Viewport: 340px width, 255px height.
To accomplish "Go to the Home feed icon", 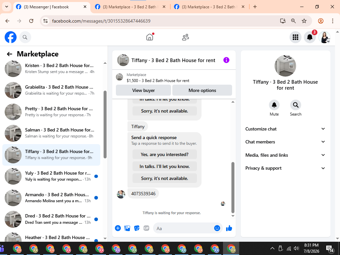I will (150, 37).
